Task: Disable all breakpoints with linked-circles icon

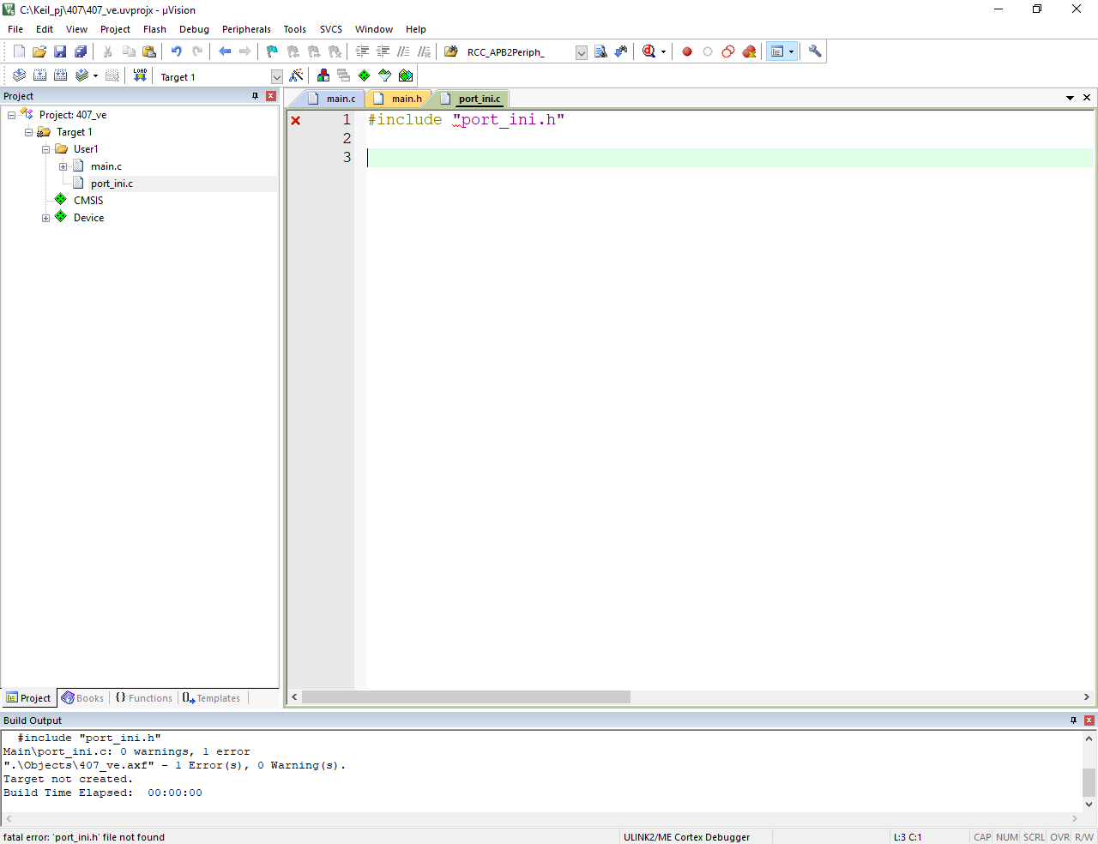Action: [728, 51]
